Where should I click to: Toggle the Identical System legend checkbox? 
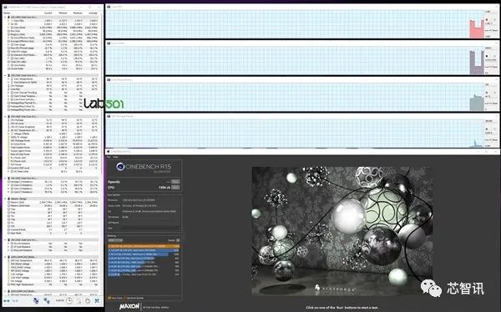click(x=125, y=298)
